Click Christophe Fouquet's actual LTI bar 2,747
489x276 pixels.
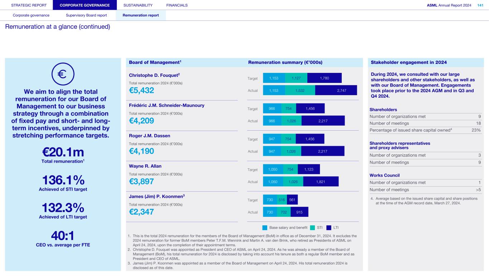(x=336, y=90)
